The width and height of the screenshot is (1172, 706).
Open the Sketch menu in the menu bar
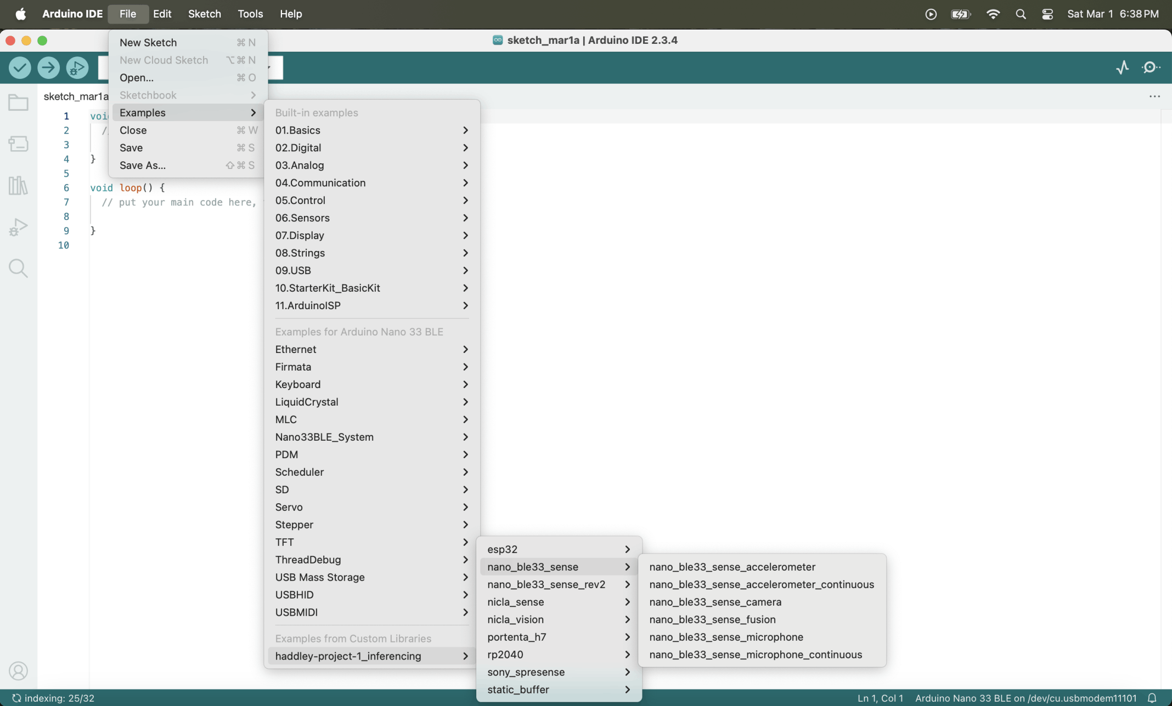pos(204,14)
